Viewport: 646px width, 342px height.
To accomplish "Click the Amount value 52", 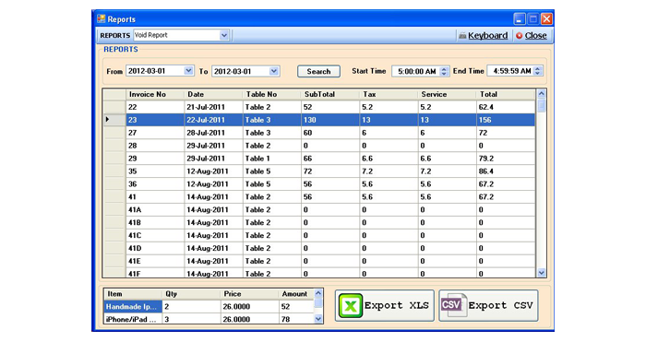I will click(x=285, y=307).
